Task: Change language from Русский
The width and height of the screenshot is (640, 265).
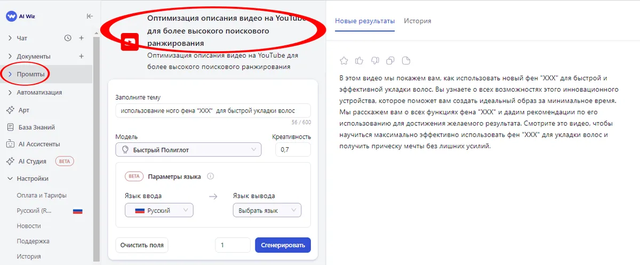Action: coord(34,211)
